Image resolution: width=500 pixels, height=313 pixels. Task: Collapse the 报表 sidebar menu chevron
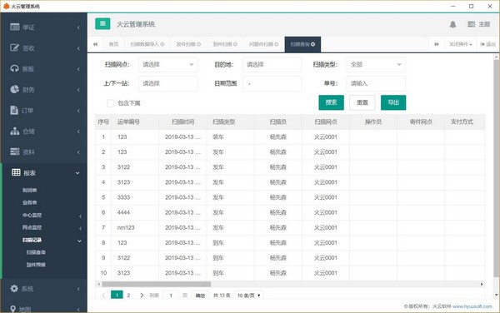click(77, 173)
